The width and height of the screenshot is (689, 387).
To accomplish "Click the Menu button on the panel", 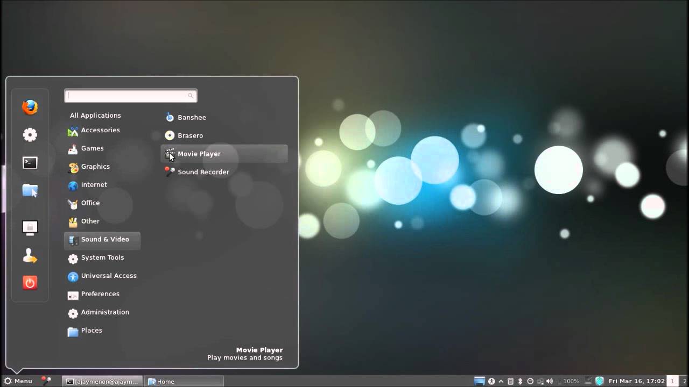I will coord(18,381).
